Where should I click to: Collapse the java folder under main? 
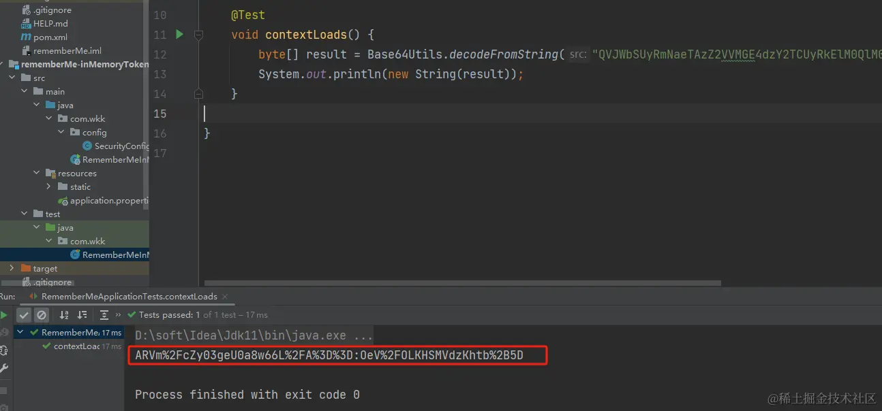pos(37,105)
